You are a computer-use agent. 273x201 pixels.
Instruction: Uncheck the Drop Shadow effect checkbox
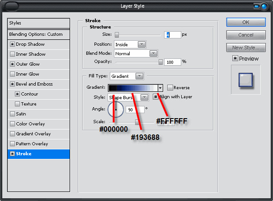pyautogui.click(x=12, y=44)
